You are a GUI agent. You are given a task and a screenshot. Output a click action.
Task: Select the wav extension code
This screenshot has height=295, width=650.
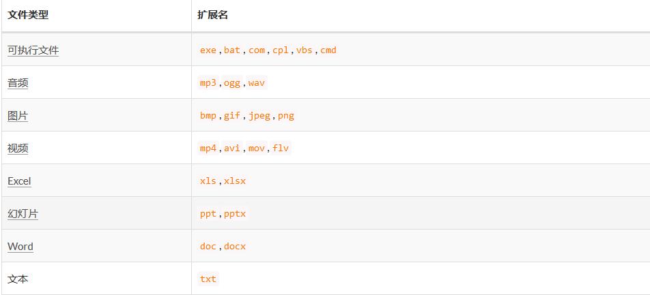[256, 83]
